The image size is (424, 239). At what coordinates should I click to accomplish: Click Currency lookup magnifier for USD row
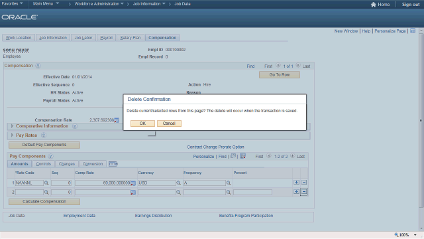tap(178, 183)
